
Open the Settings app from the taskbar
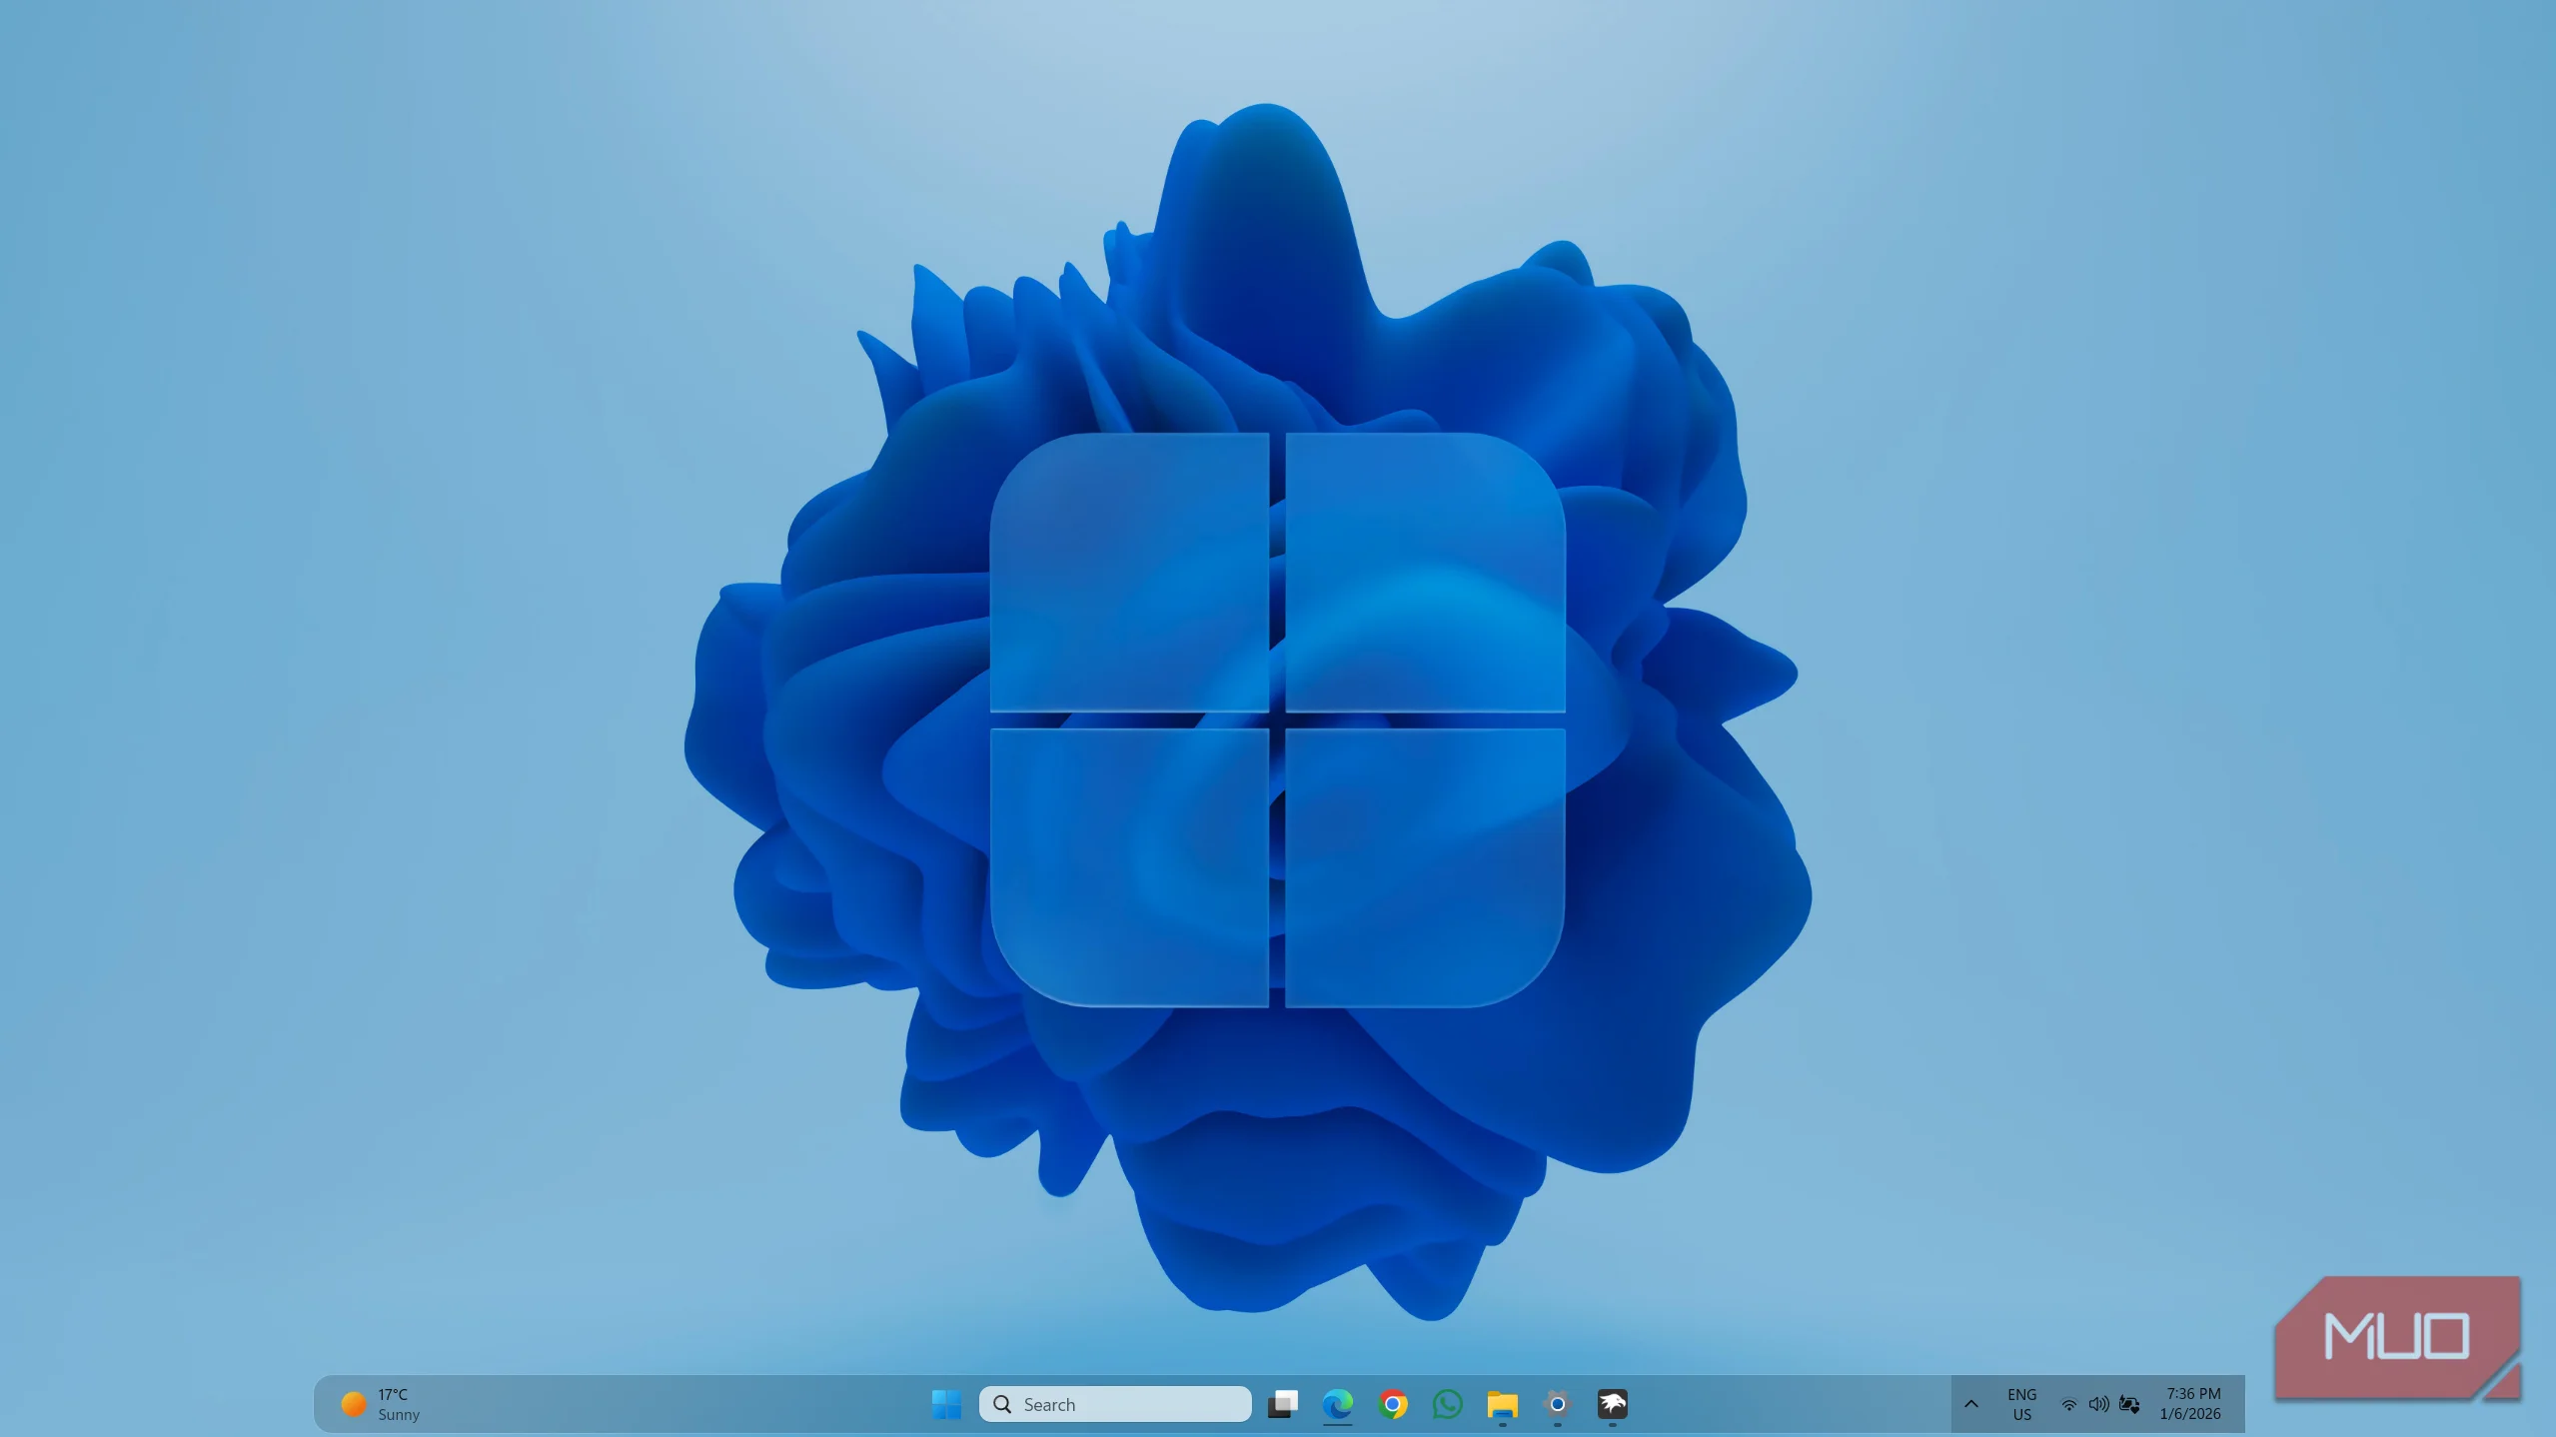click(x=1555, y=1403)
